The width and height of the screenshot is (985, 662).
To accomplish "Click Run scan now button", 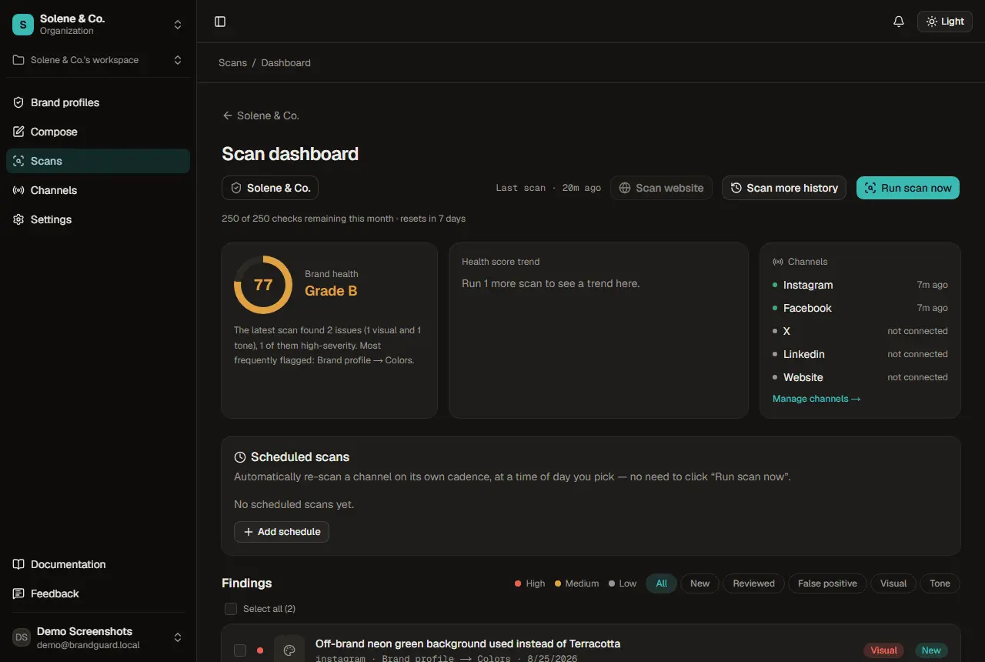I will point(908,188).
